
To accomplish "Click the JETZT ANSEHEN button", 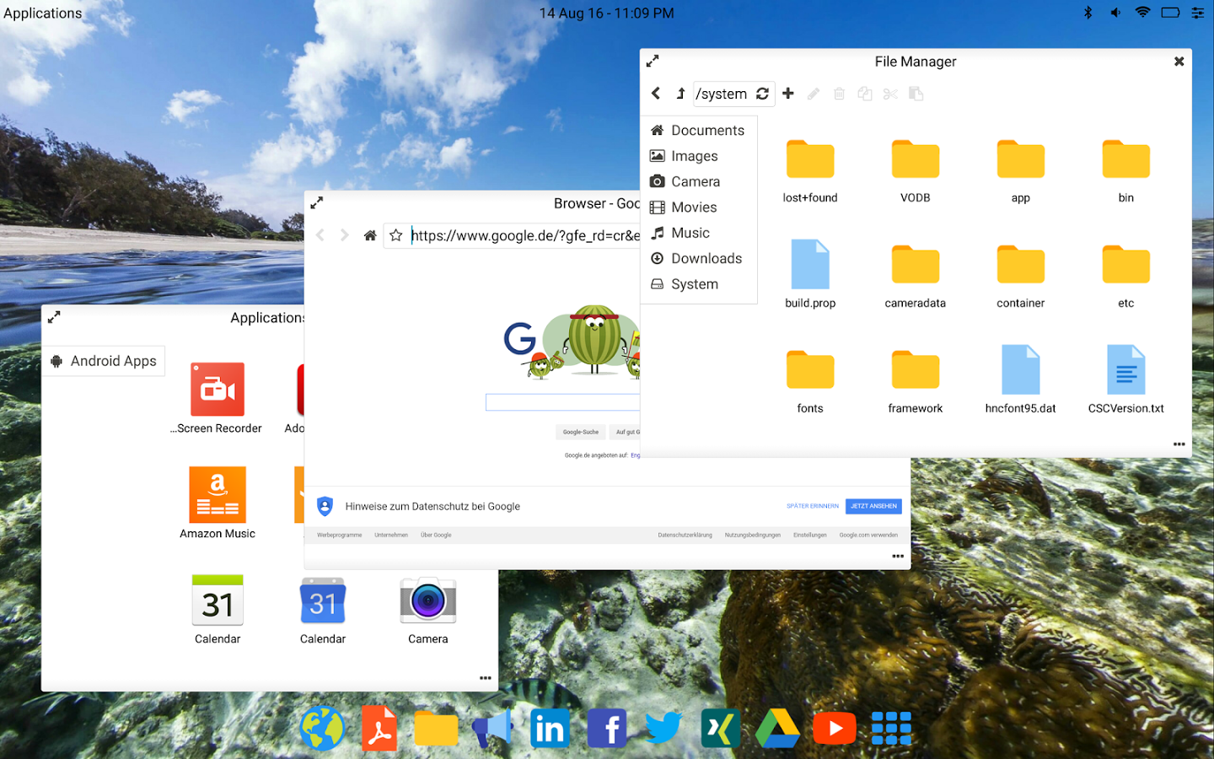I will (x=873, y=506).
